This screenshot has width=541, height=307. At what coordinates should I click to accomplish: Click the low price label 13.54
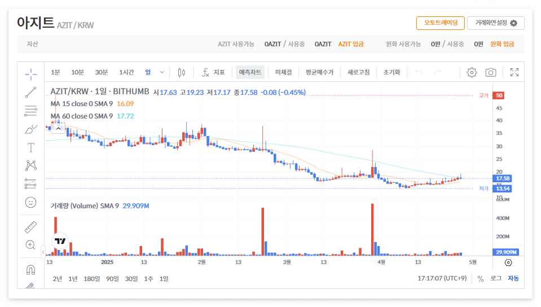[502, 188]
